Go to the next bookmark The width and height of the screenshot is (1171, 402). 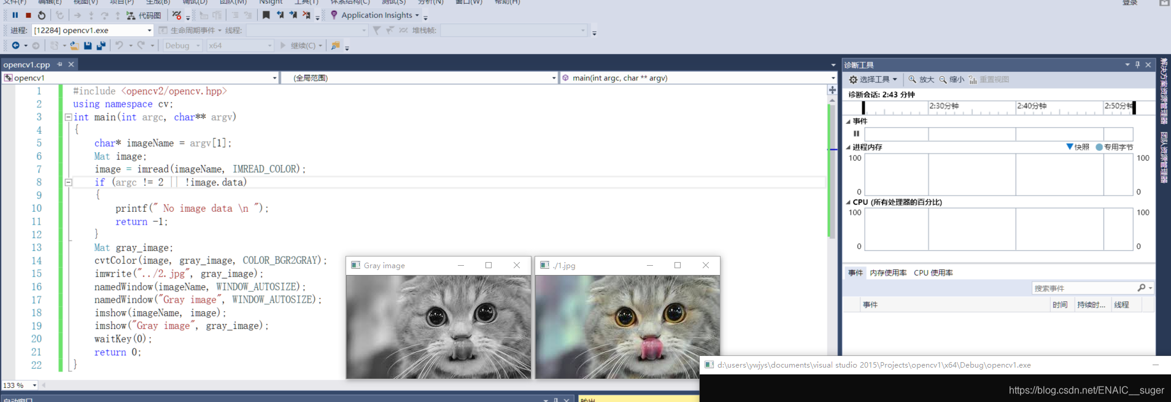pos(293,15)
